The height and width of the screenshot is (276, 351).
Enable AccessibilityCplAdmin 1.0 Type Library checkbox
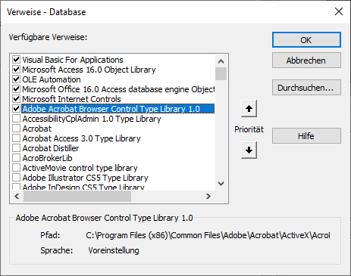pos(17,119)
